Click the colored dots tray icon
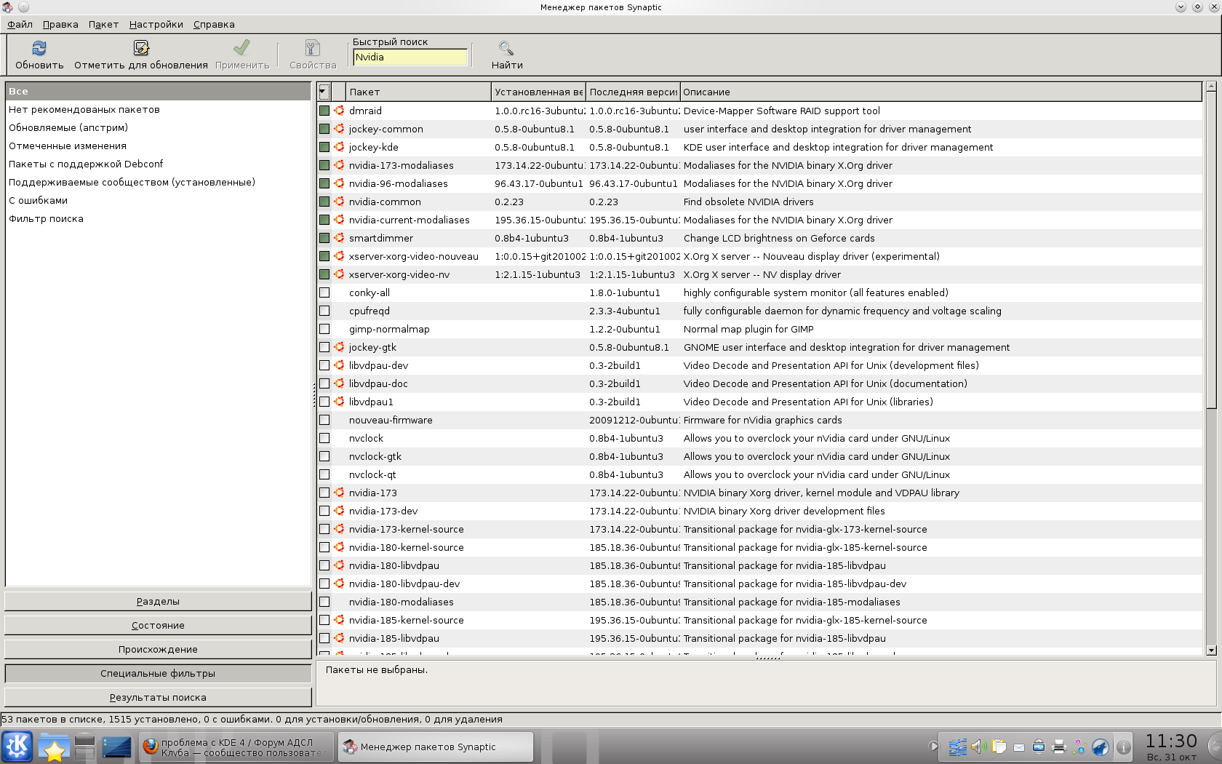 1079,747
